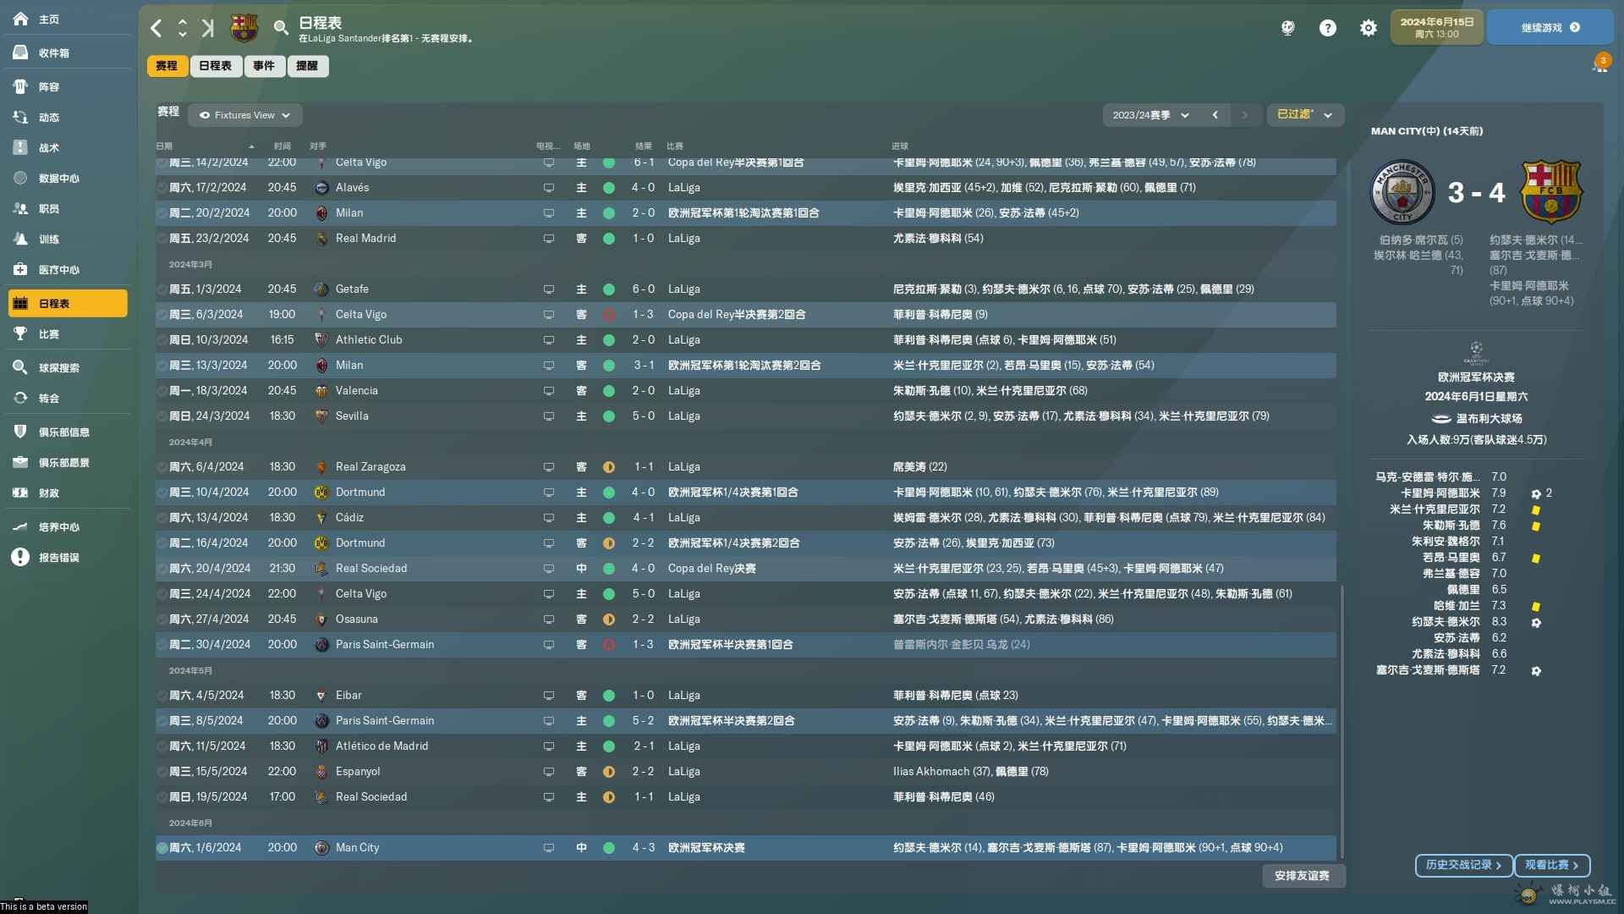Toggle checkmark on Cádiz fixture row
This screenshot has height=914, width=1624.
coord(162,518)
